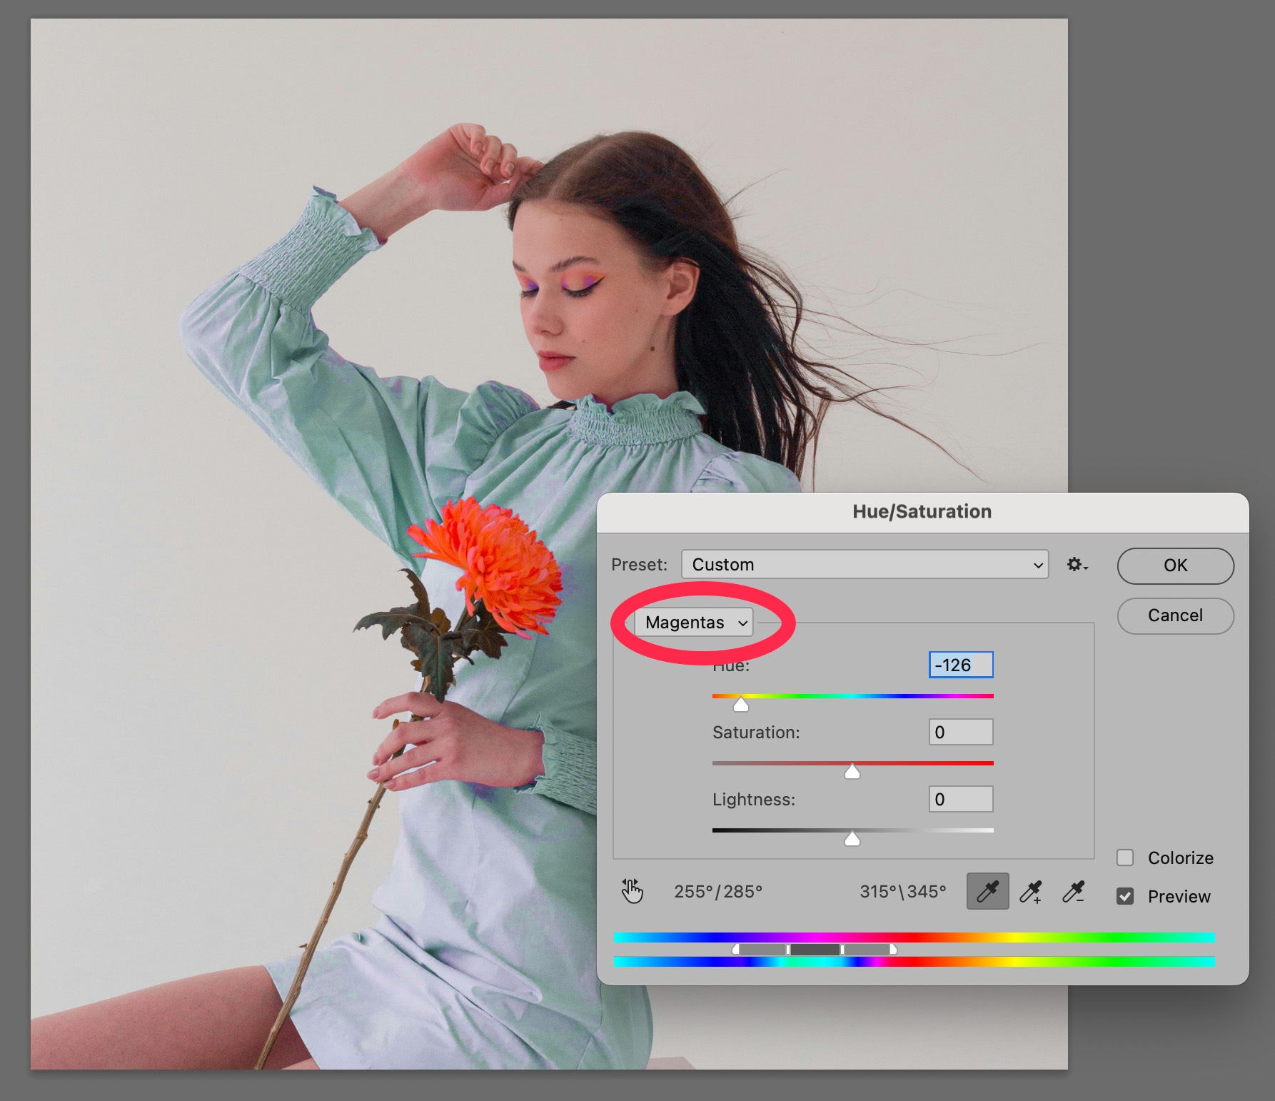Screen dimensions: 1275x1101
Task: Click the Hue value field showing -126
Action: (960, 665)
